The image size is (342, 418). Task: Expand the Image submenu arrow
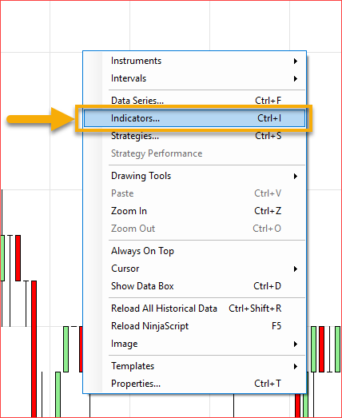pyautogui.click(x=296, y=344)
